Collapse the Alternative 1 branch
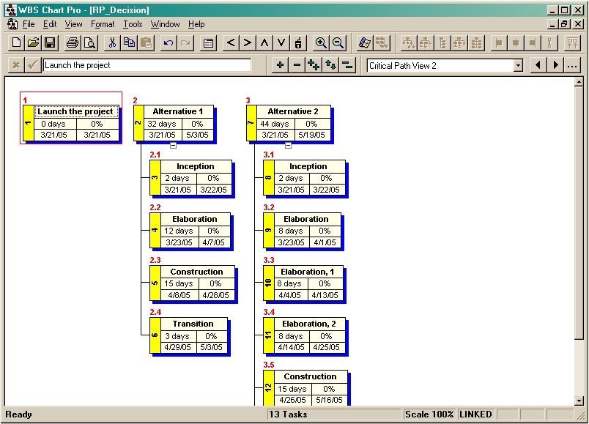 (x=173, y=145)
